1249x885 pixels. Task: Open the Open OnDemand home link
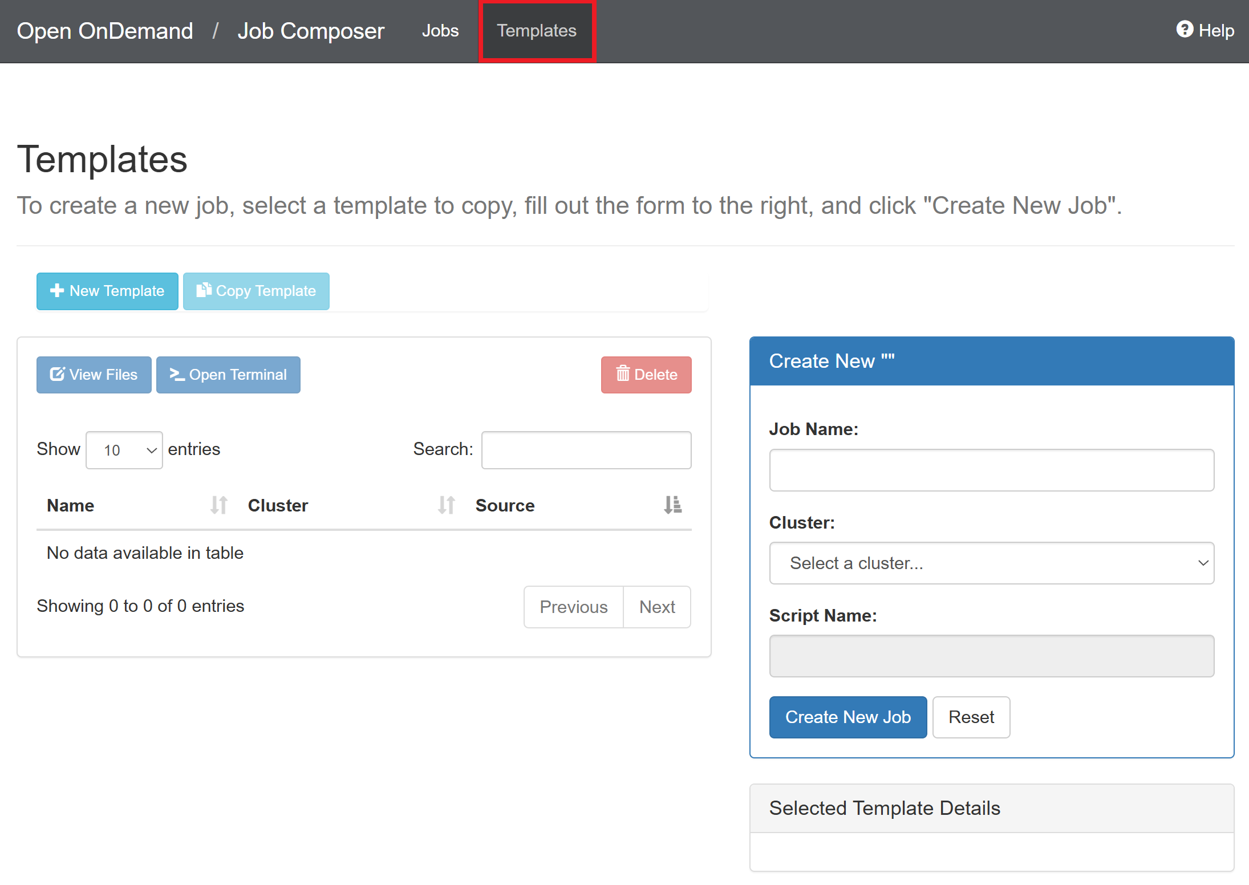click(105, 31)
